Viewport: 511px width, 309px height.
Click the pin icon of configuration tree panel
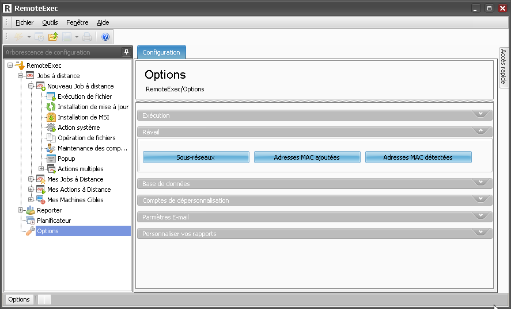tap(126, 52)
